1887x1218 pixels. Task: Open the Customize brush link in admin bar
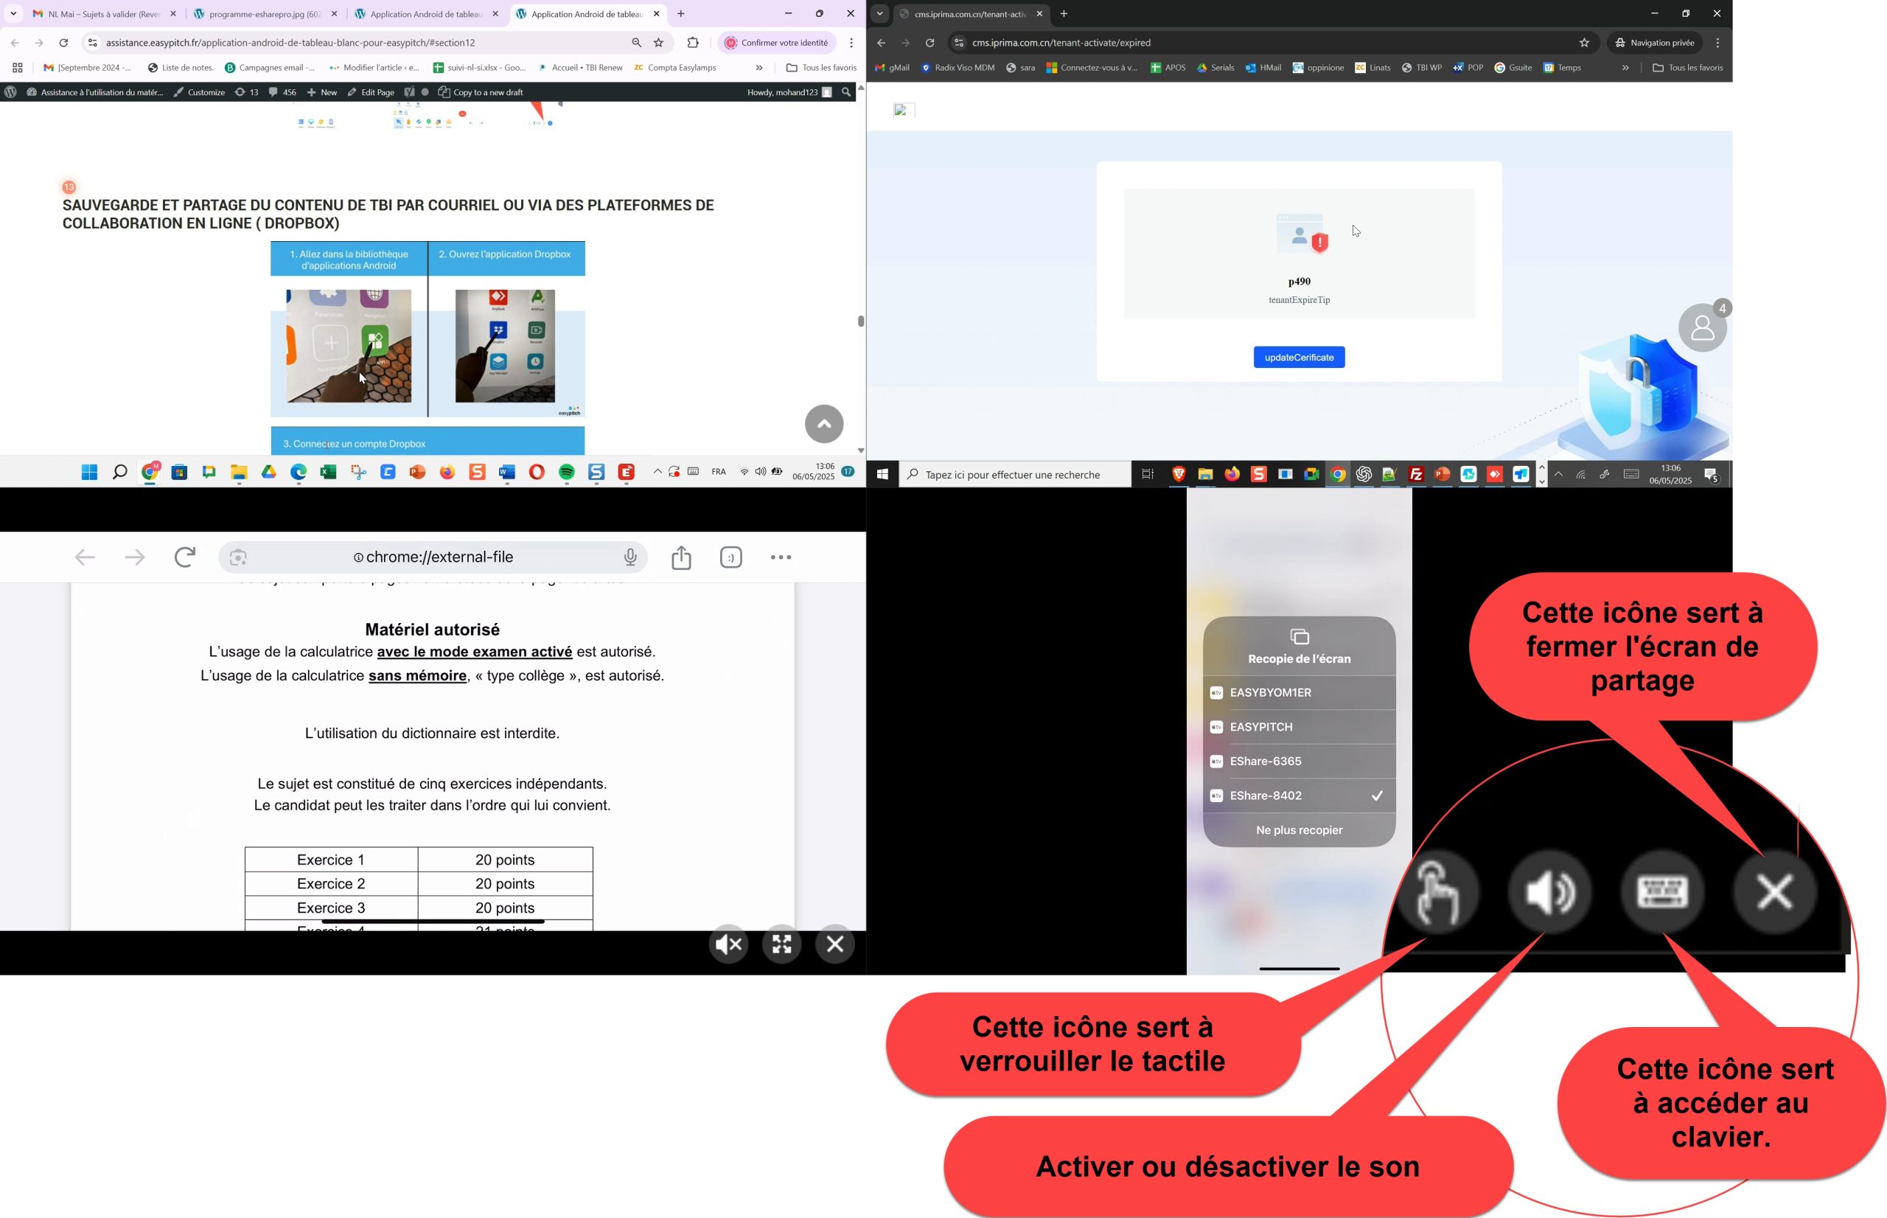point(200,93)
